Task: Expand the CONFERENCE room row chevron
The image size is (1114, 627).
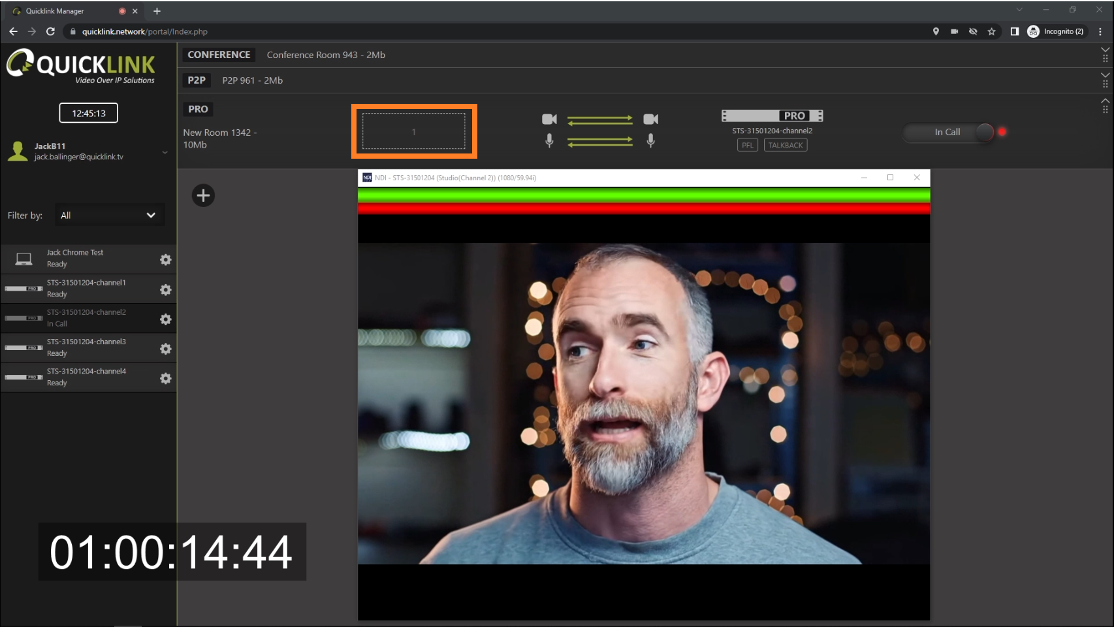Action: tap(1105, 50)
